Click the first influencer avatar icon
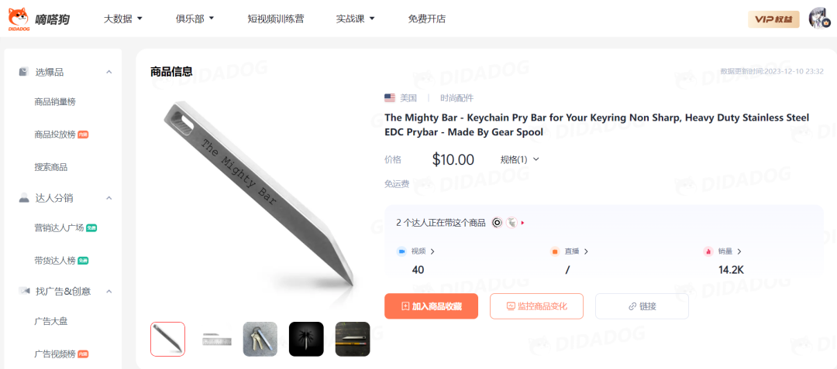 point(497,223)
